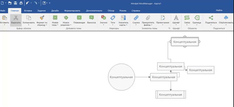Switch to the Форматировать tab

tap(72, 11)
